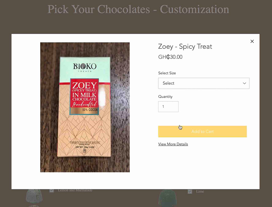Focus the Quantity input field
272x207 pixels.
[168, 106]
